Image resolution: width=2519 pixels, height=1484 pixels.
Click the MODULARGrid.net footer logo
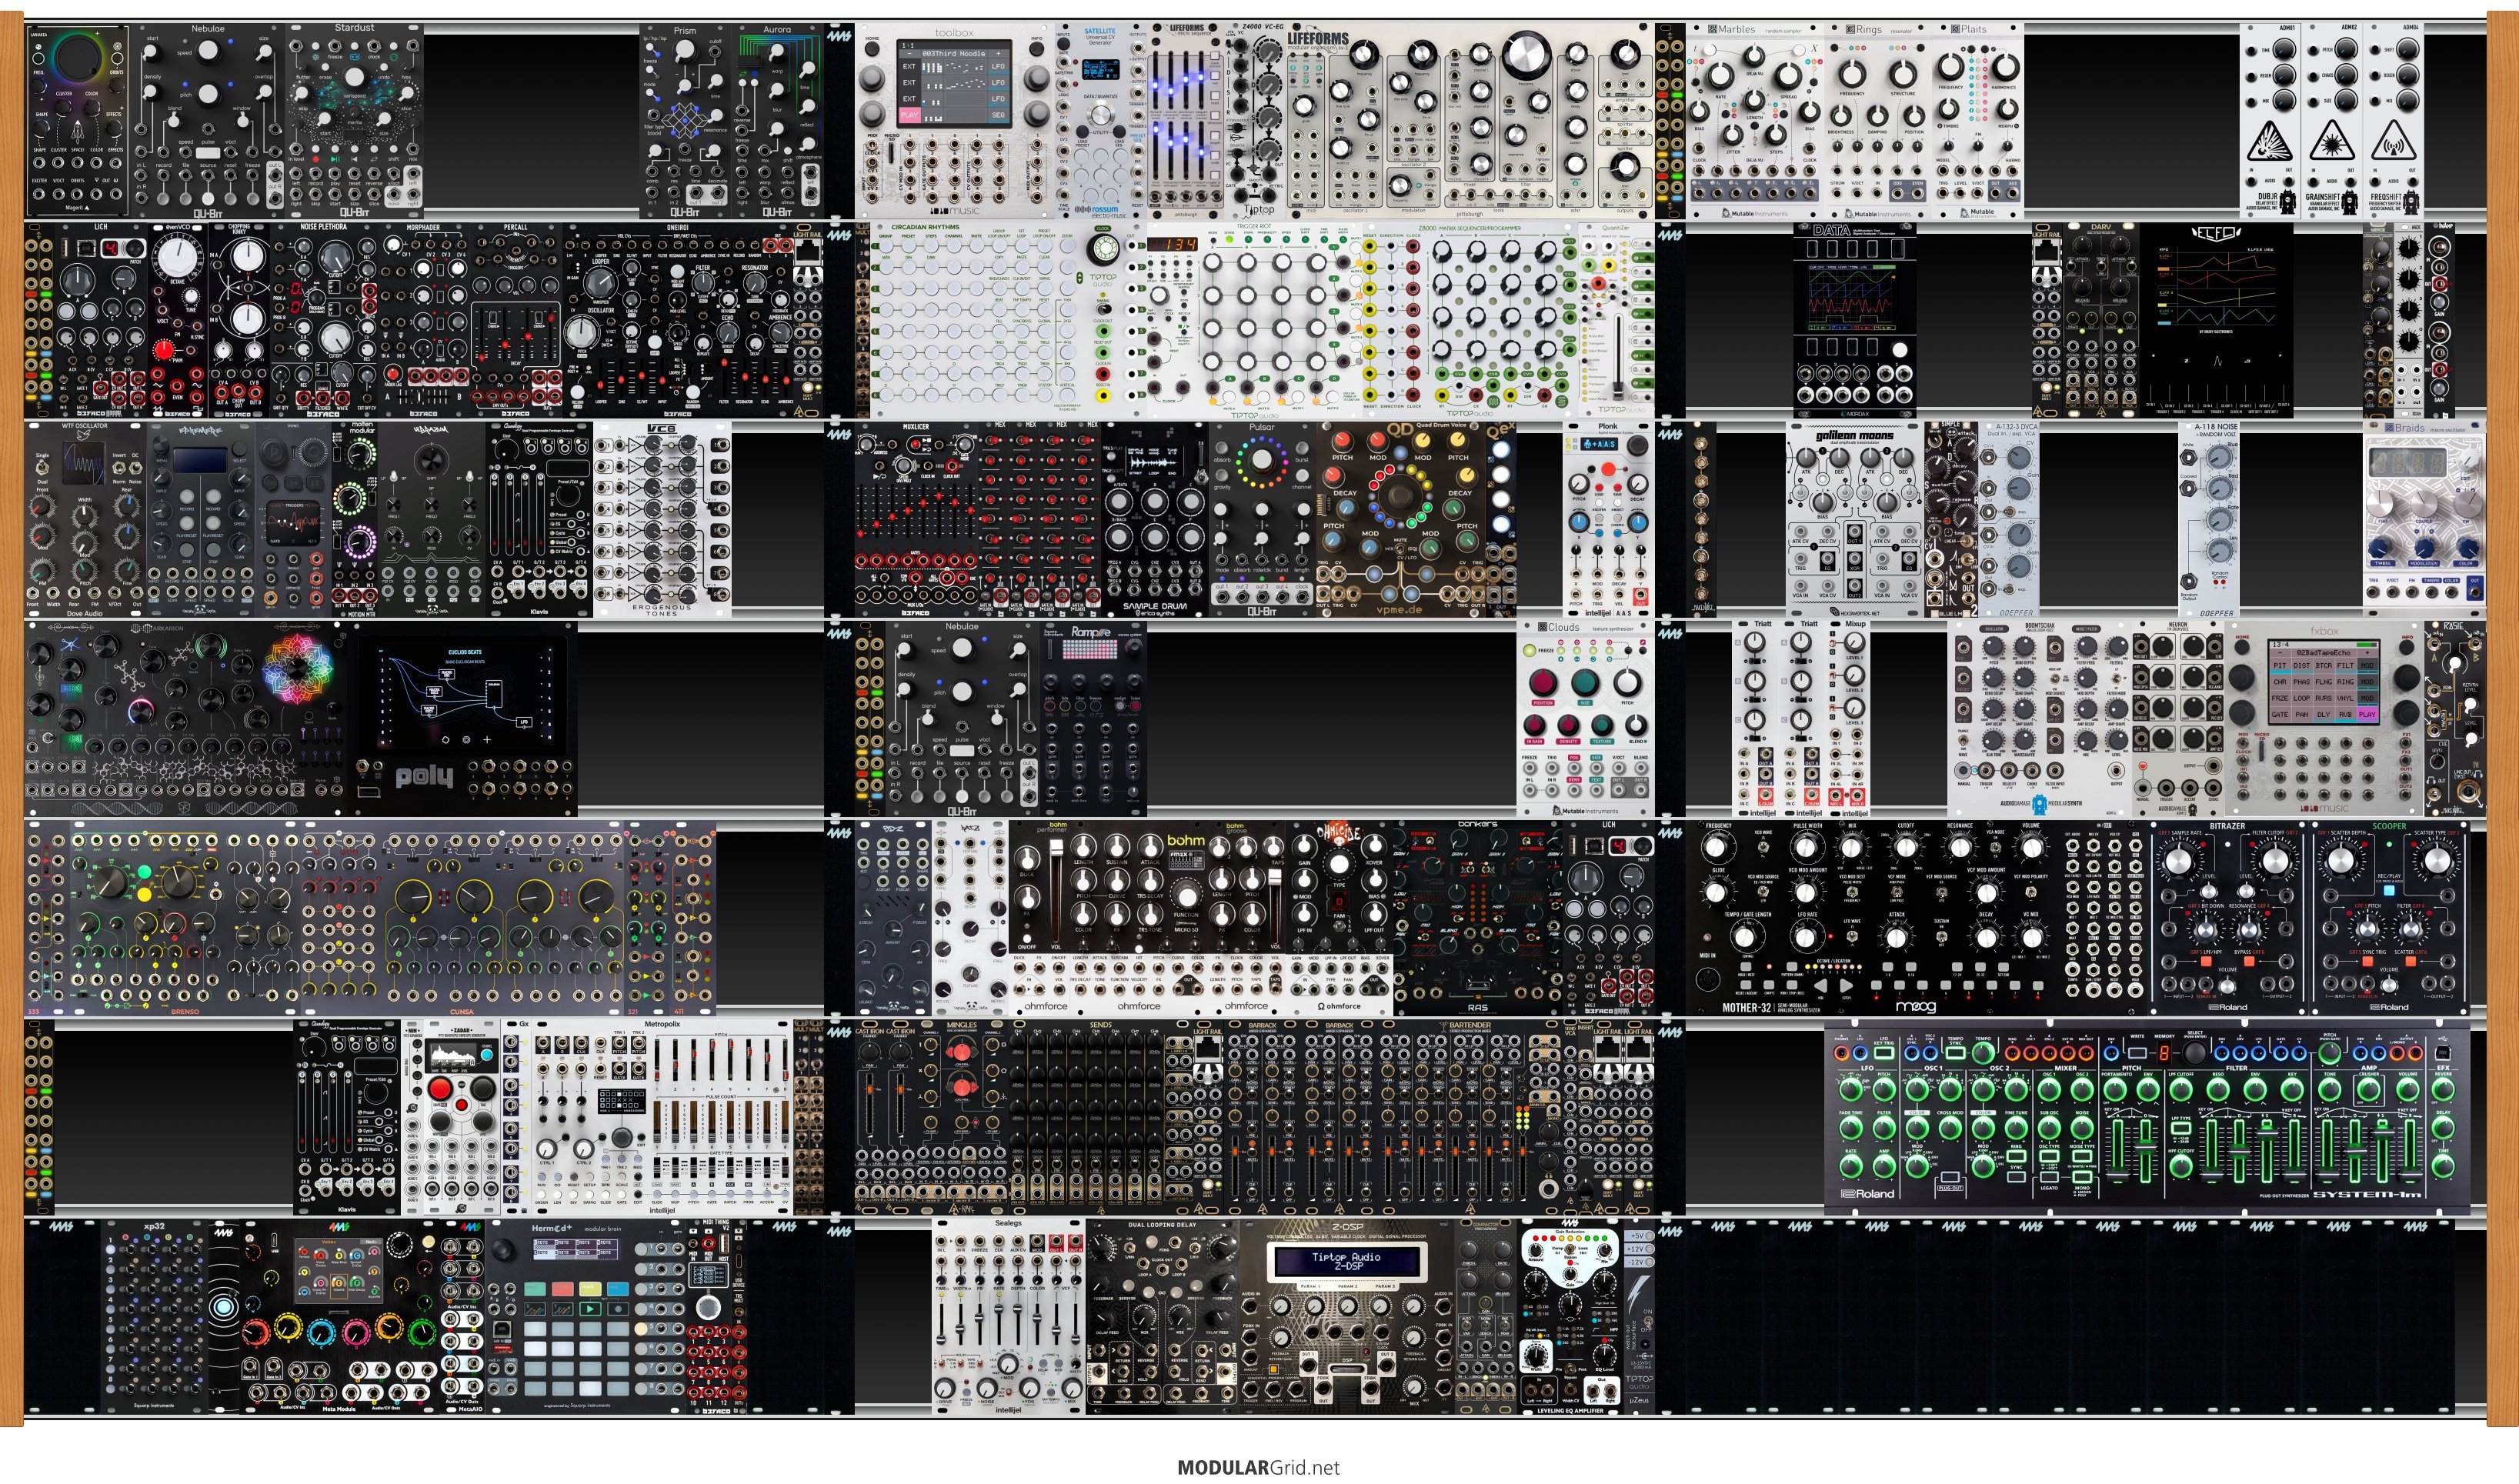pyautogui.click(x=1258, y=1467)
